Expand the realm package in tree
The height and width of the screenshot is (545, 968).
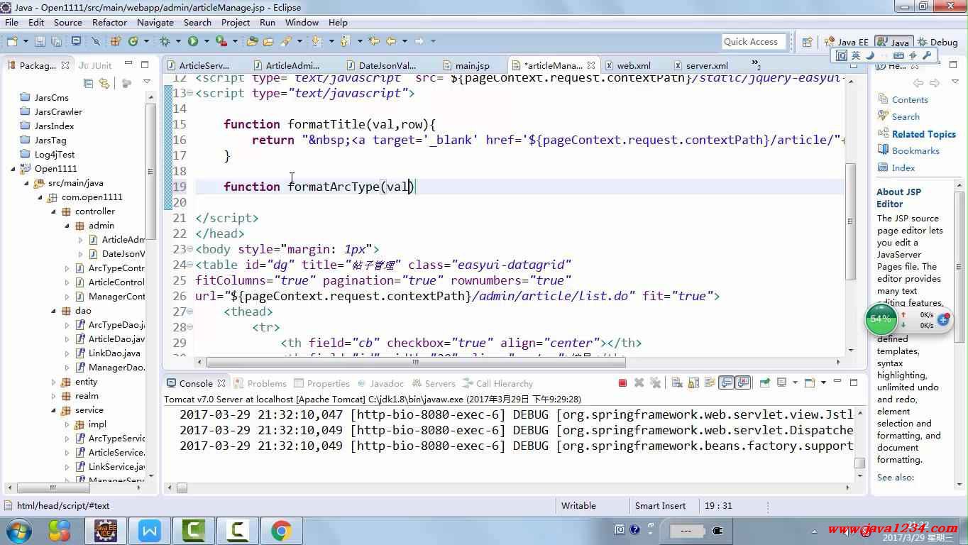[x=54, y=396]
